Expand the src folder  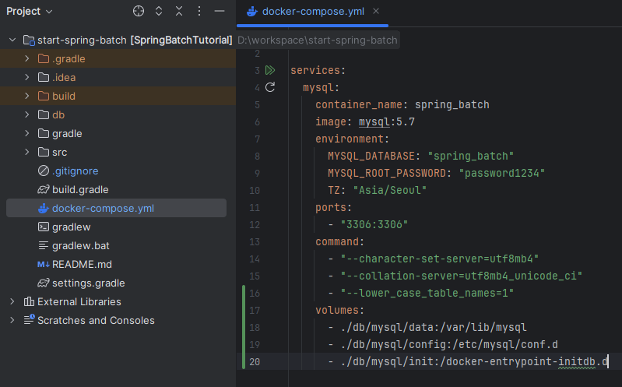pyautogui.click(x=27, y=152)
